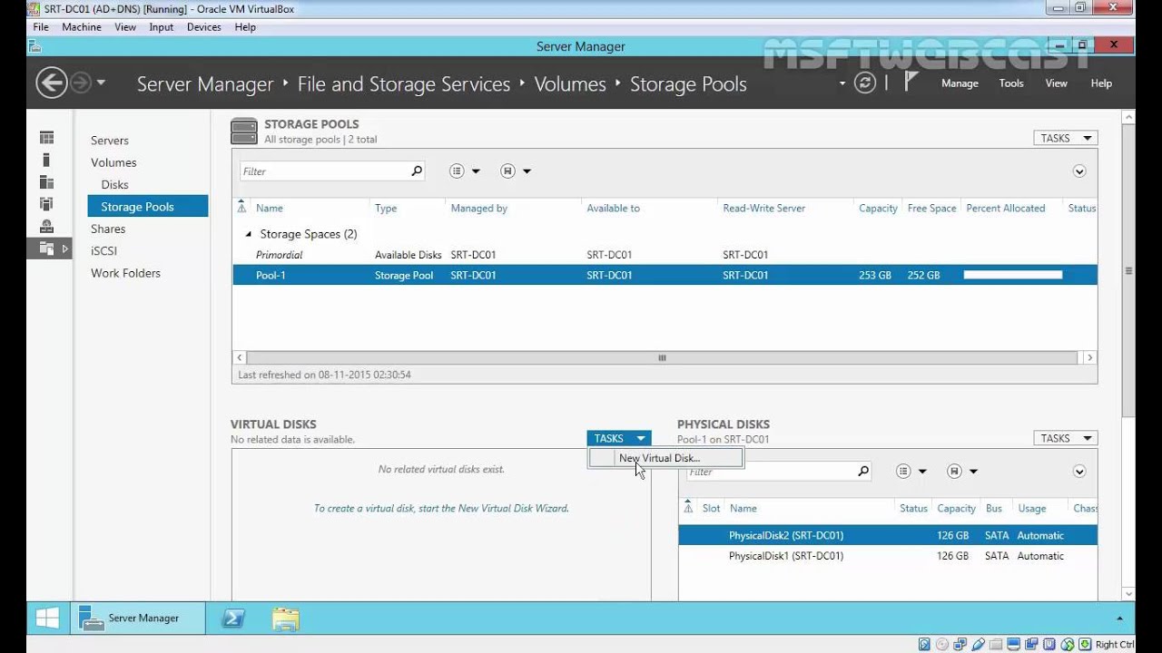Image resolution: width=1162 pixels, height=653 pixels.
Task: Click search icon in physical disks filter
Action: 863,471
